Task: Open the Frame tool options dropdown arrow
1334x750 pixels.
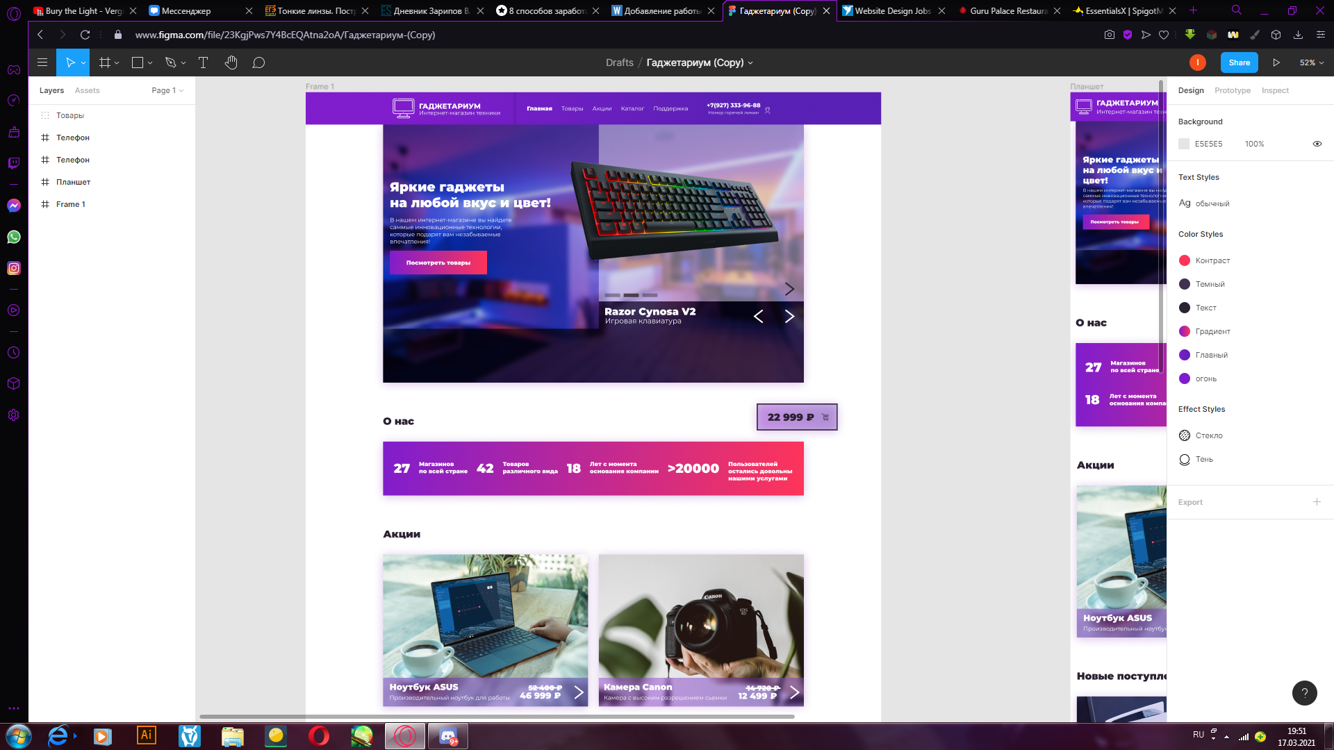Action: point(117,63)
